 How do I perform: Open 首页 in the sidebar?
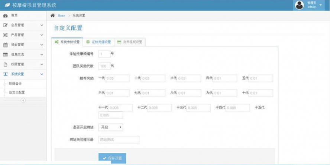[x=23, y=16]
